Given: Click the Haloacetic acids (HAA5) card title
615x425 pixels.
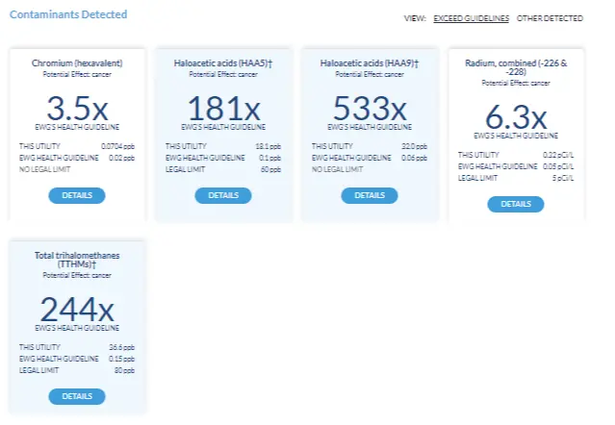Looking at the screenshot, I should pos(223,63).
